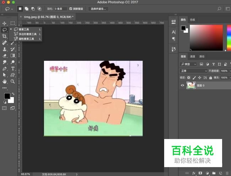Select the Move tool
Image resolution: width=231 pixels, height=176 pixels.
4,23
